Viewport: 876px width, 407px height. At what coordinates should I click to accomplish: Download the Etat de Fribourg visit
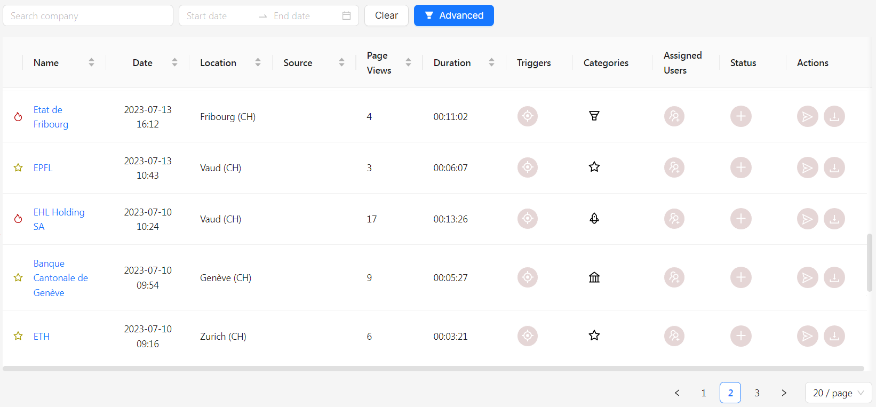click(834, 116)
